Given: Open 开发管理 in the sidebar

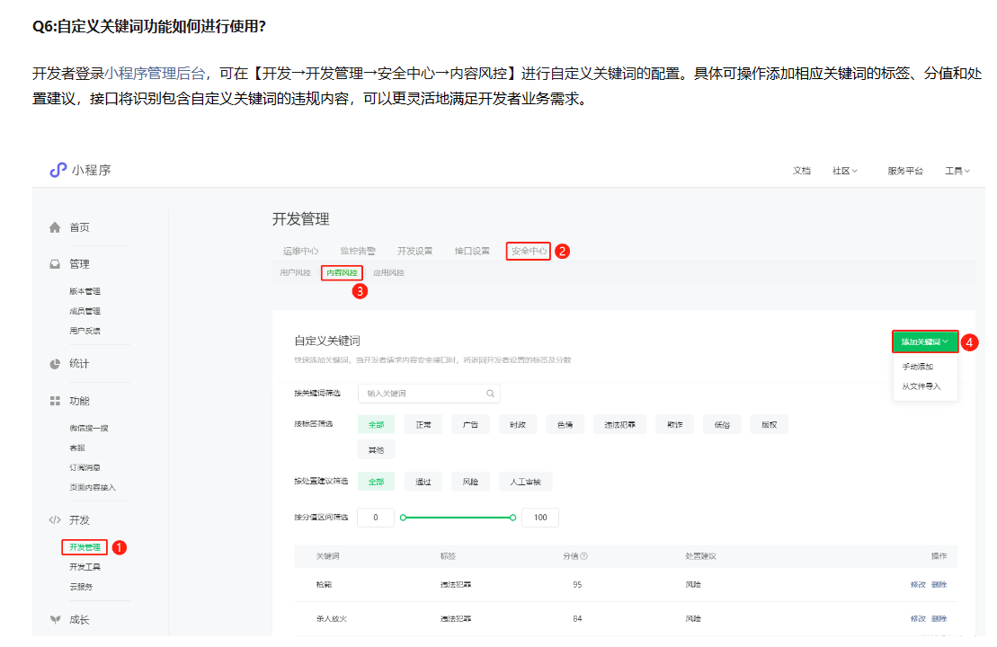Looking at the screenshot, I should click(x=85, y=547).
